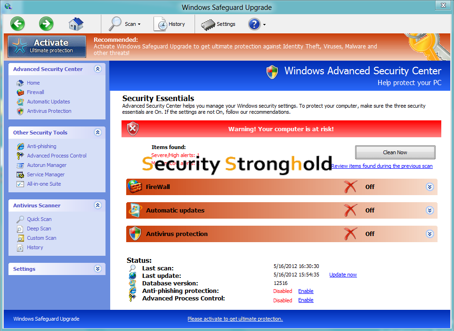Select Deep Scan under Antivirus Scanner

(x=39, y=229)
